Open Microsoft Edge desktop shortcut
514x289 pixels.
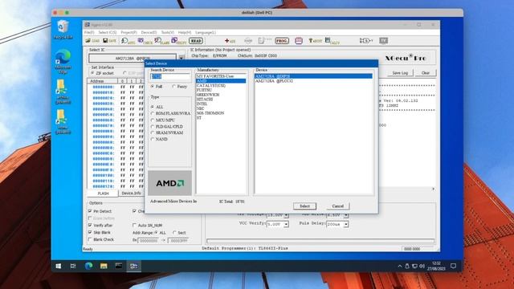coord(63,61)
